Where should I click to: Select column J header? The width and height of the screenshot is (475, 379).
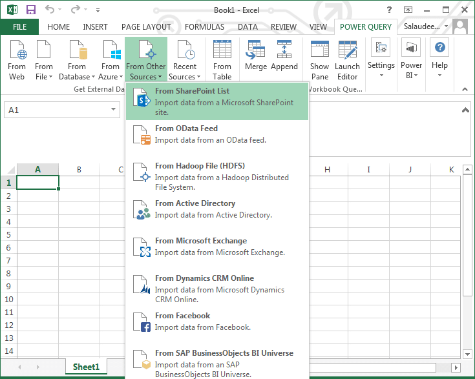tap(410, 170)
